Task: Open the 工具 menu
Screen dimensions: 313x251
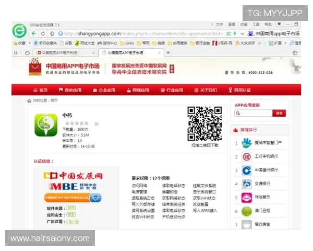Action: 256,25
